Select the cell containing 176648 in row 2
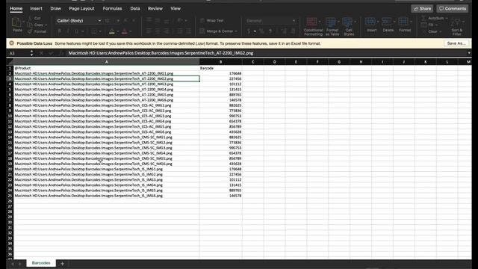 221,73
